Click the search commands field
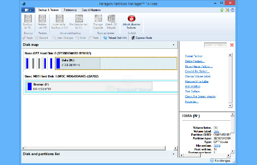Screen dimensions: 257x165 tap(216, 45)
